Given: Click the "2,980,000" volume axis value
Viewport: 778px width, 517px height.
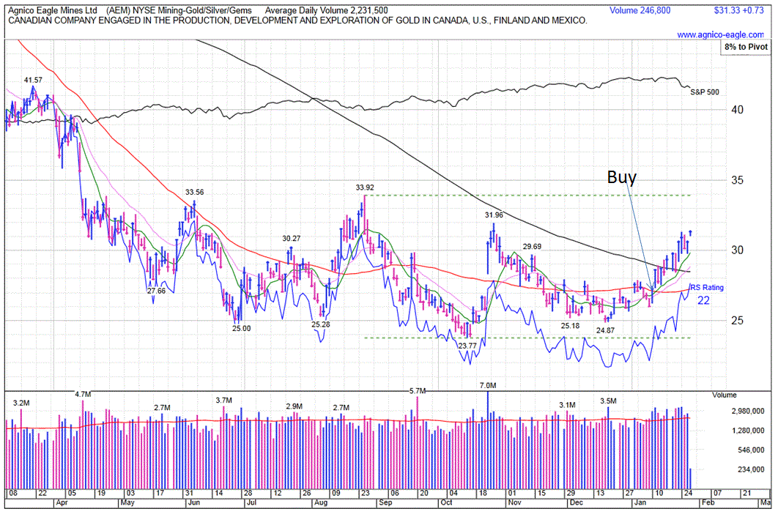Looking at the screenshot, I should point(748,412).
